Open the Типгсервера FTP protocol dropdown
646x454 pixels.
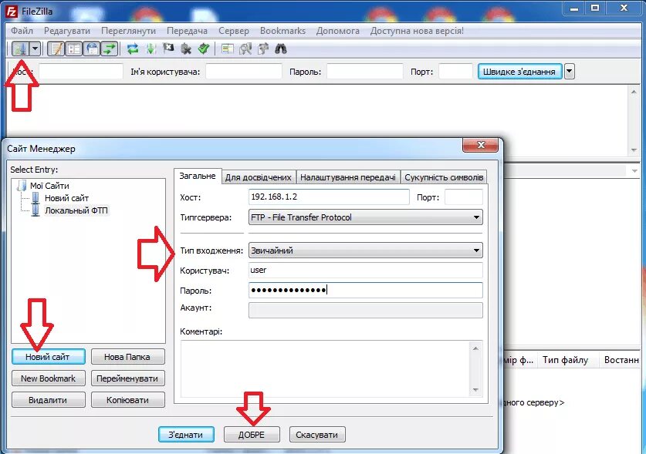click(365, 217)
